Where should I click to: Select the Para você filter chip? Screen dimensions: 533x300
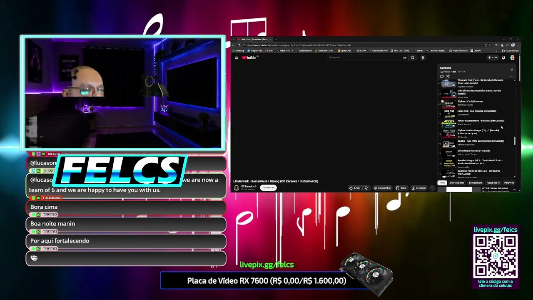pos(509,183)
